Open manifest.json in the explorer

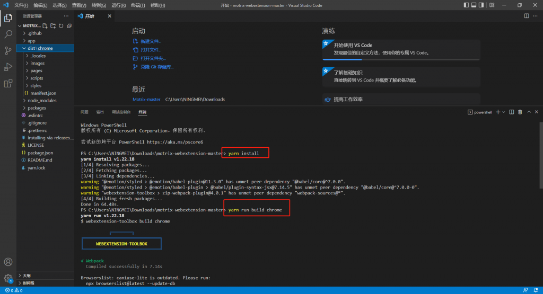[x=46, y=93]
